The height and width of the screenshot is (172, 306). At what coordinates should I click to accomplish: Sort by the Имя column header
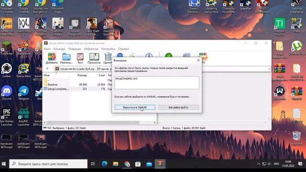(47, 75)
